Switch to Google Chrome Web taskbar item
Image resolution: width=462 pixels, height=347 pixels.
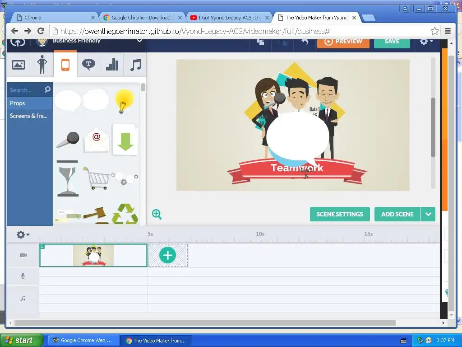(x=83, y=340)
